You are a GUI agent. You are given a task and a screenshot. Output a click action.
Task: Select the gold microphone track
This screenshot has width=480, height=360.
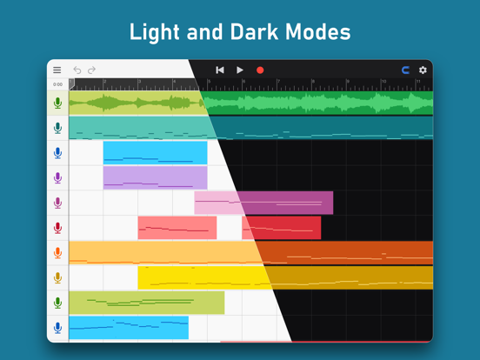click(x=58, y=278)
